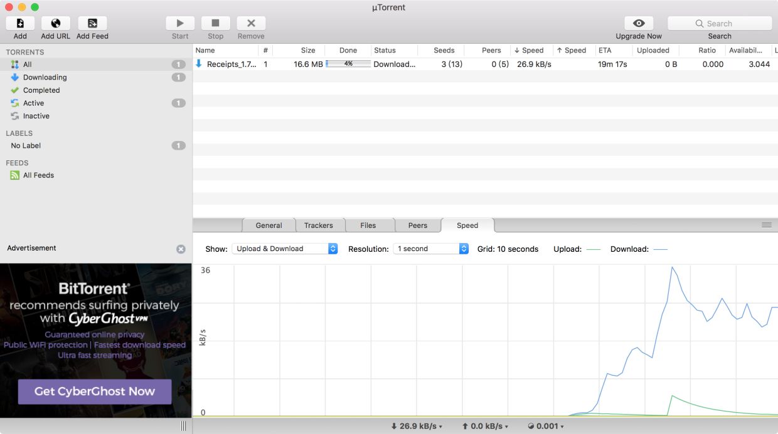Click Get CyberGhost Now button
778x434 pixels.
click(x=95, y=391)
